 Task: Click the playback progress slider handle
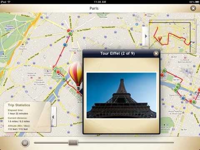tap(73, 142)
